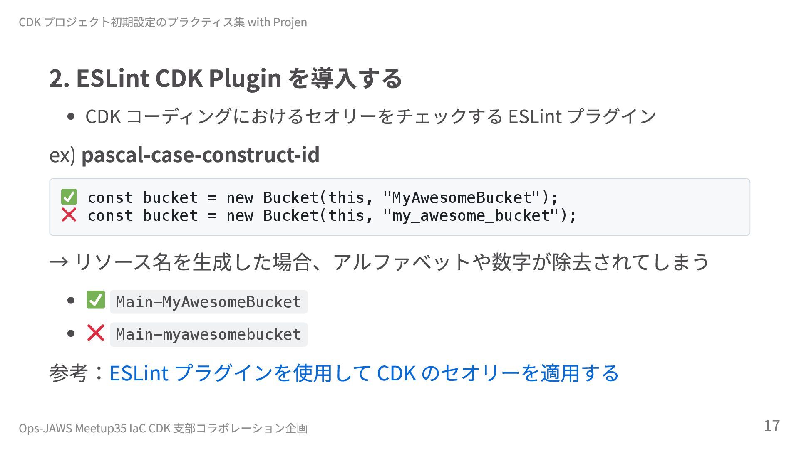Click the "my_awesome_bucket" string in the code
Screen dimensions: 799x449
(470, 215)
